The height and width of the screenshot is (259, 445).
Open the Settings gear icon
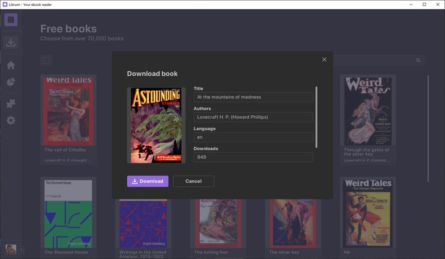[11, 120]
